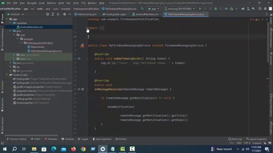This screenshot has height=153, width=273.
Task: Open the Refactor menu
Action: (52, 3)
